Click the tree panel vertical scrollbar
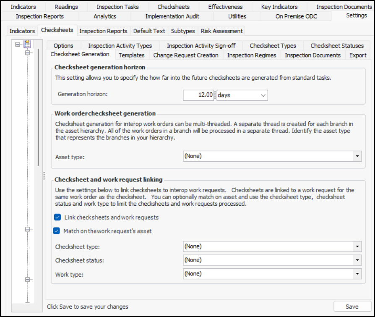 [x=39, y=105]
